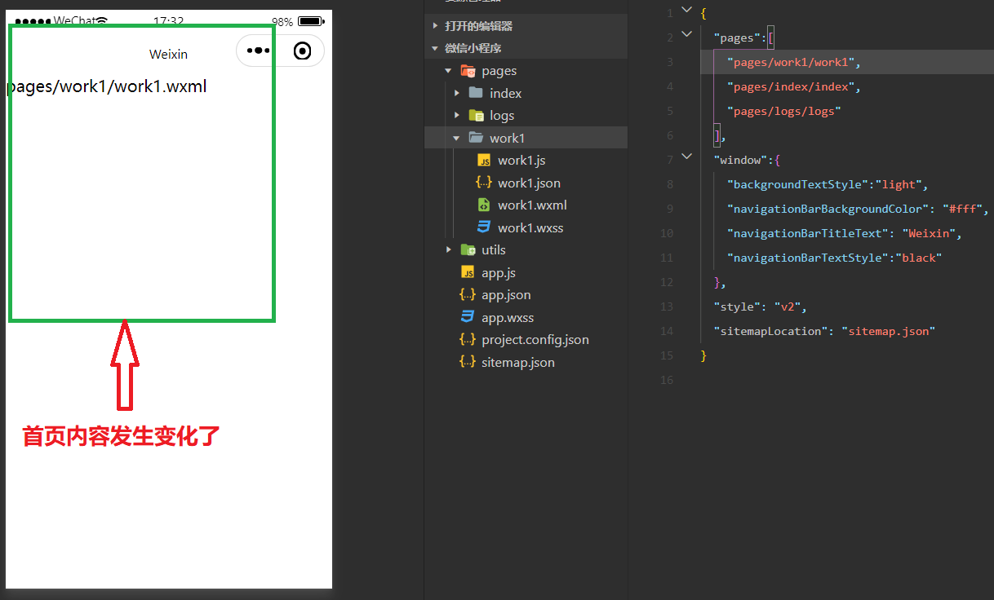This screenshot has width=994, height=600.
Task: Click the simulator battery icon
Action: coord(310,21)
